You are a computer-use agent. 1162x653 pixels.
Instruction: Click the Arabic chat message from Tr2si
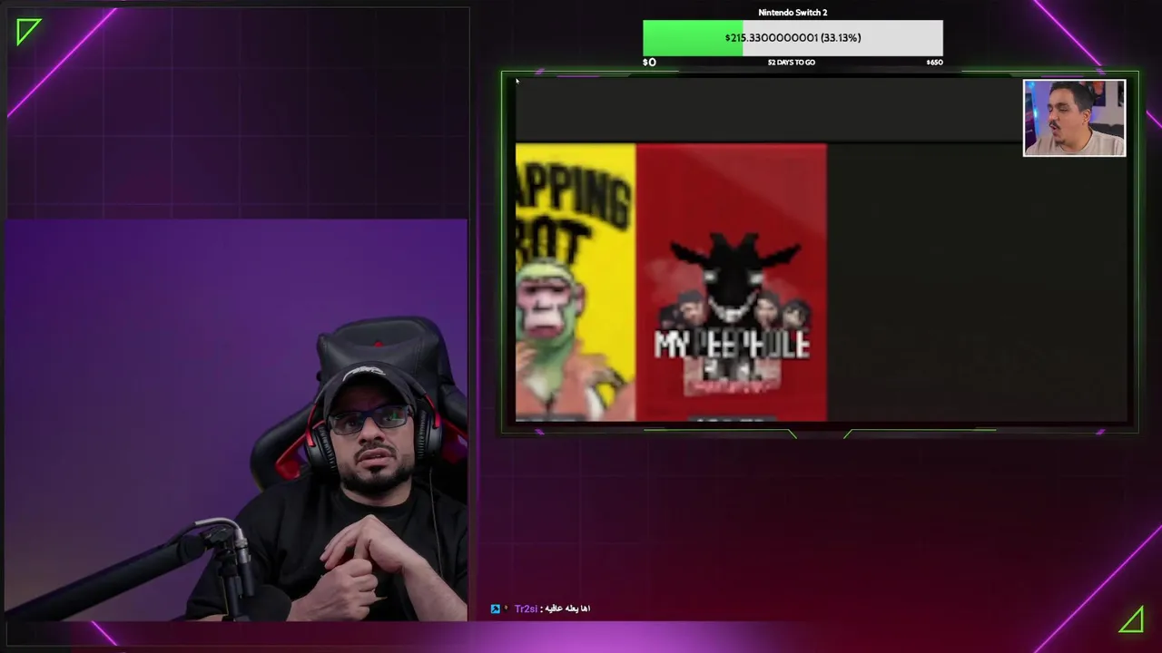[566, 609]
